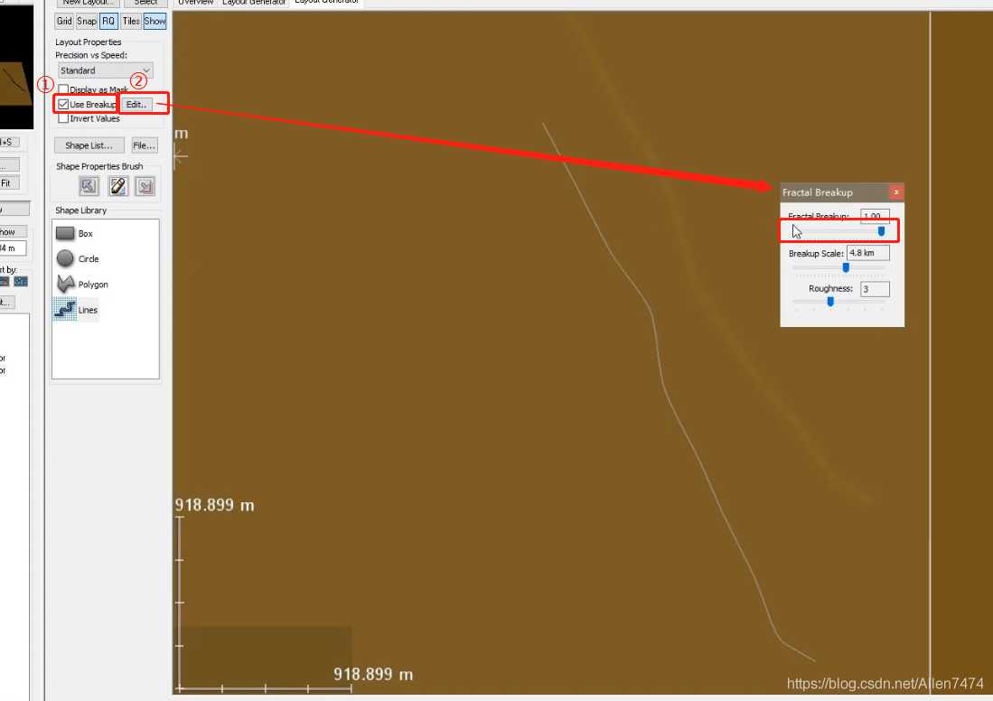The height and width of the screenshot is (701, 993).
Task: Click the Edit.. button beside Use Breakup
Action: pyautogui.click(x=136, y=105)
